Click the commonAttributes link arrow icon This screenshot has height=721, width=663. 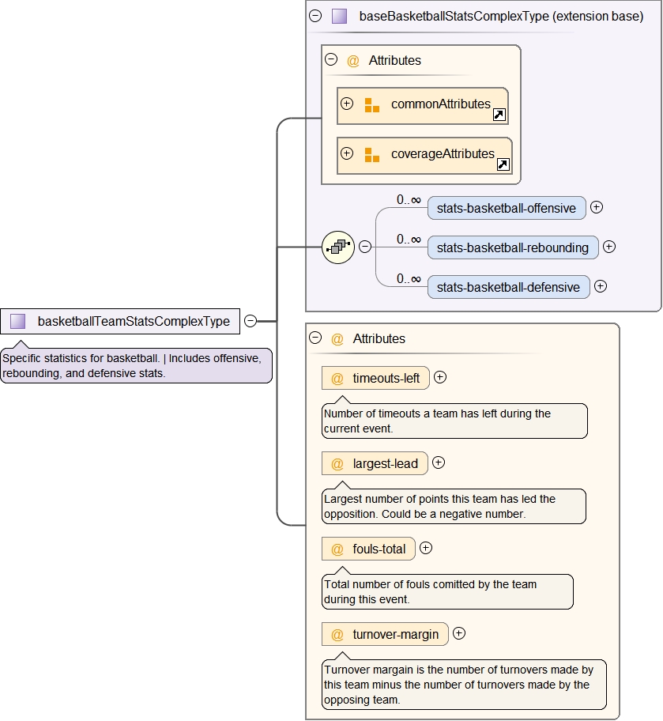click(x=499, y=115)
